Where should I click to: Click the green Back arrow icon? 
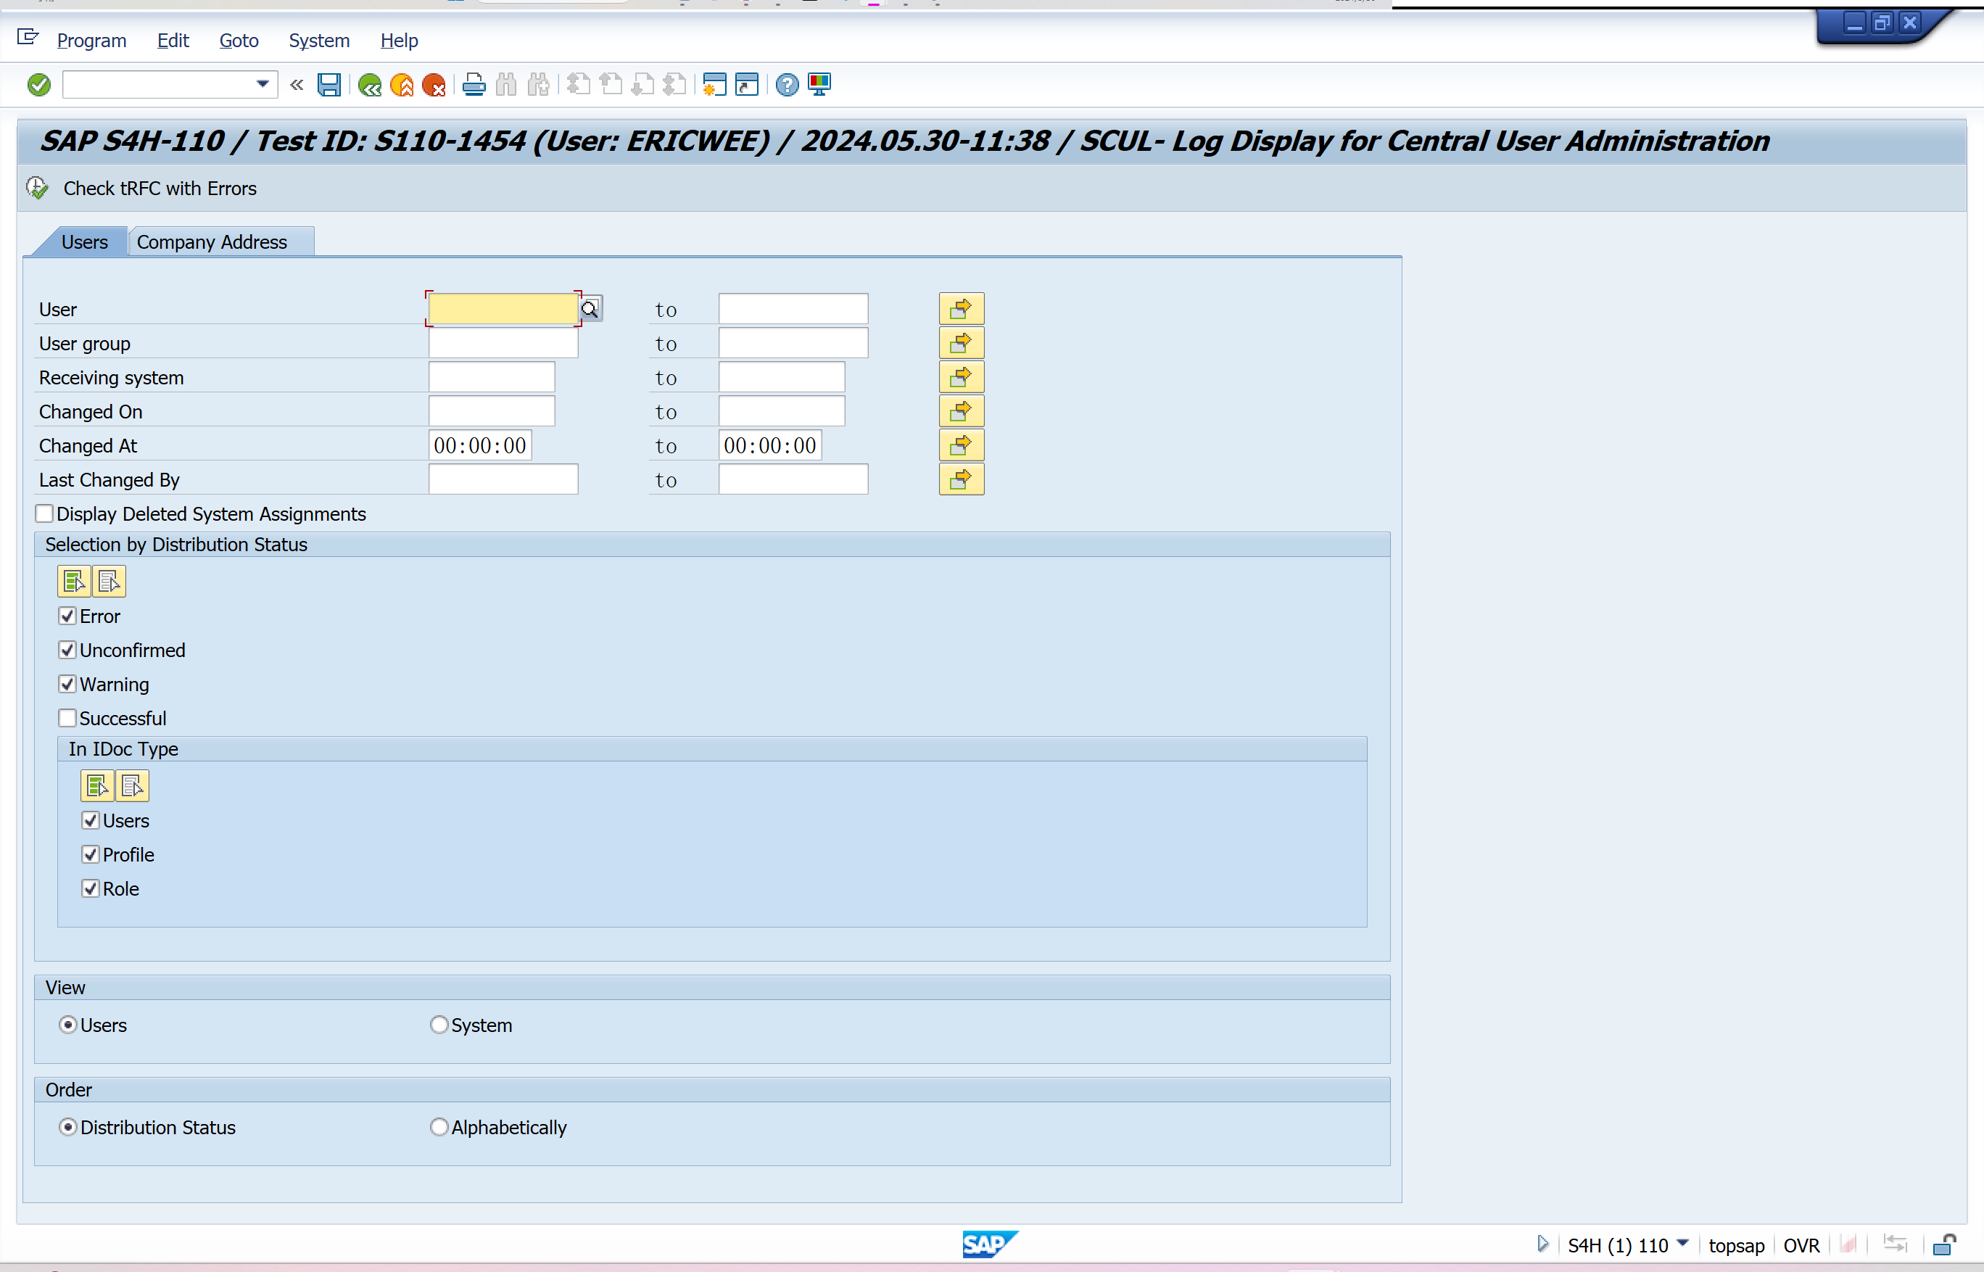(369, 84)
